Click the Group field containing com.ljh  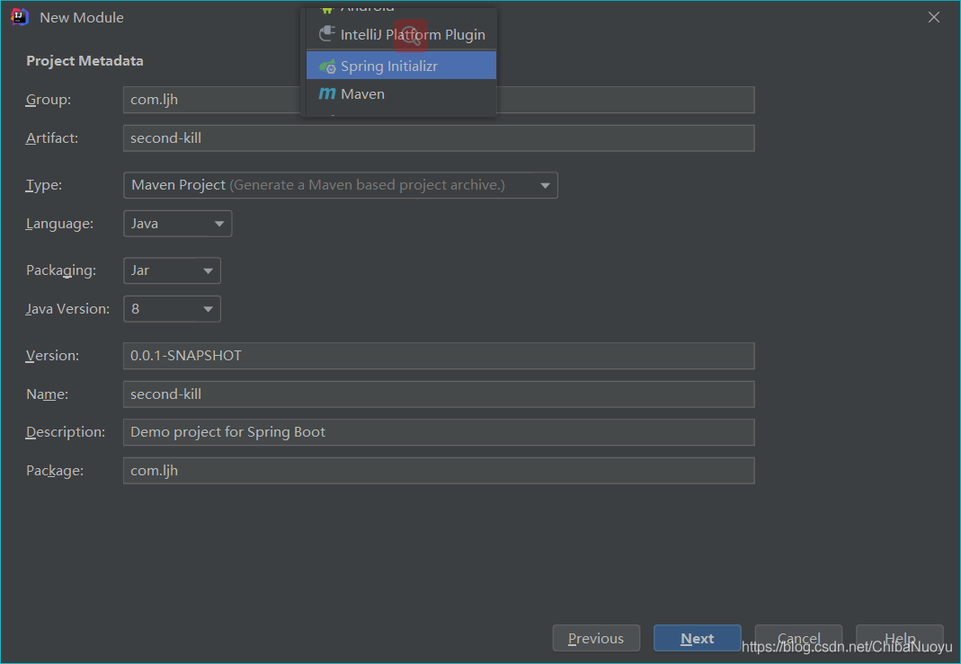click(439, 100)
